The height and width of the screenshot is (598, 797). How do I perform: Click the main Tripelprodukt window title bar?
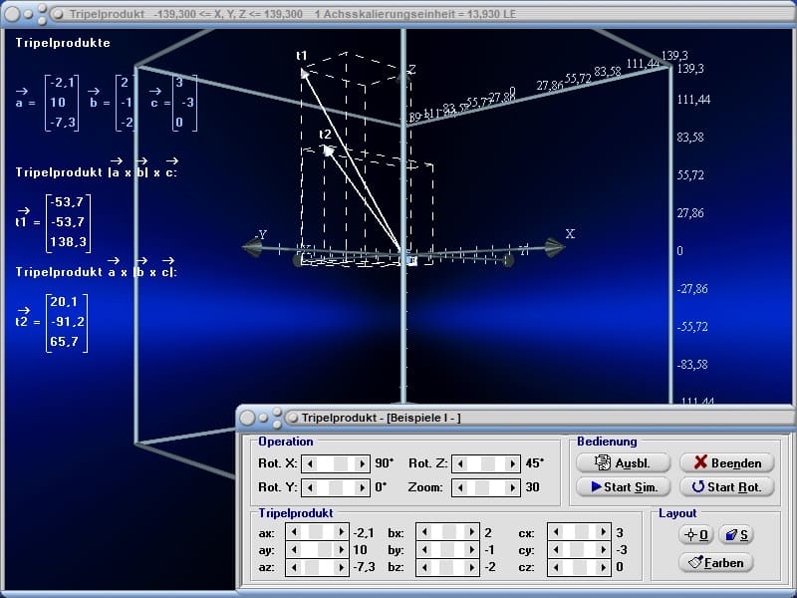point(398,14)
